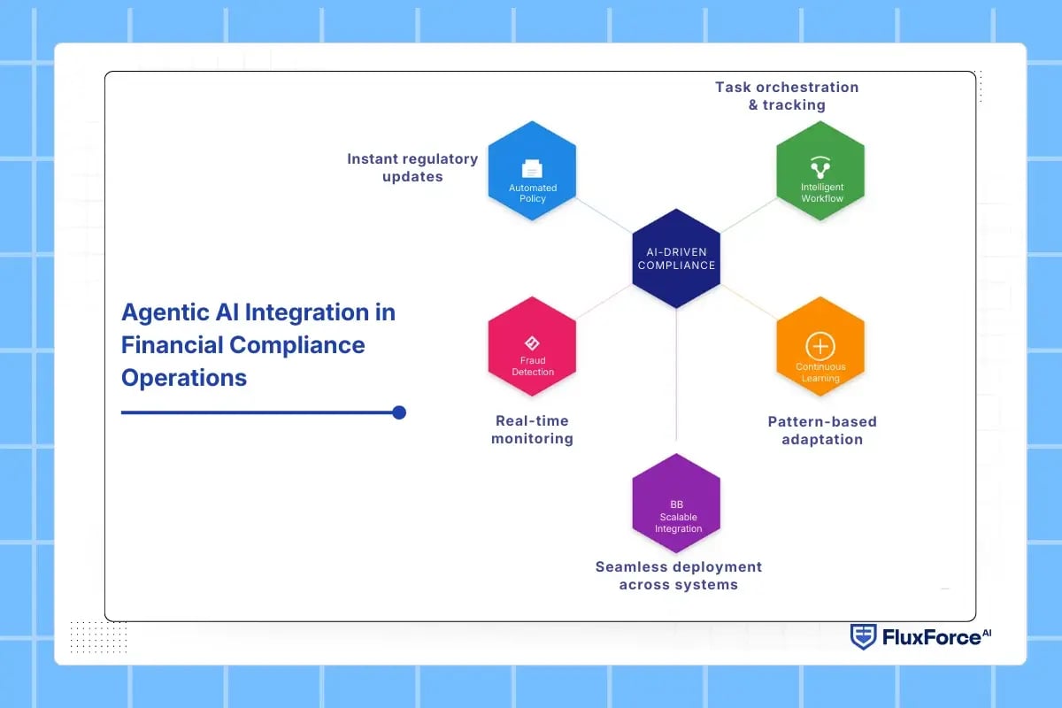Viewport: 1062px width, 708px height.
Task: Click the plus-circle icon on Continuous Learning
Action: coord(820,345)
